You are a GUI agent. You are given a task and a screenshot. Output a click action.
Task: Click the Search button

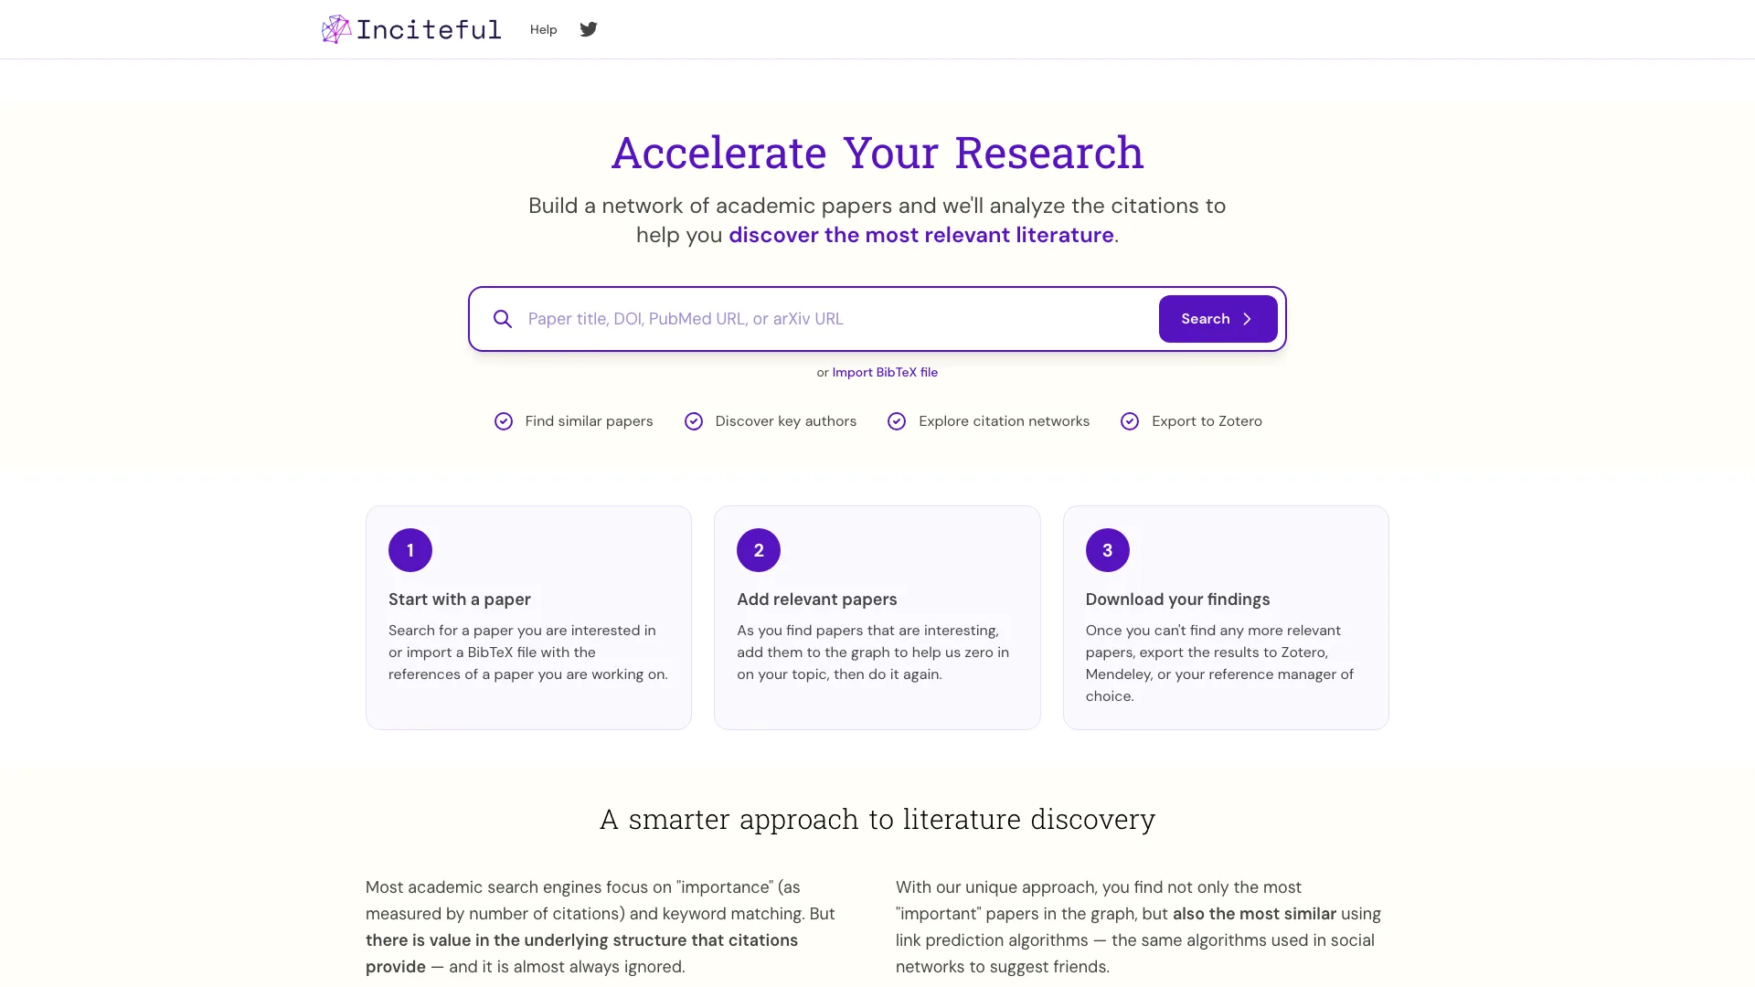[x=1218, y=319]
